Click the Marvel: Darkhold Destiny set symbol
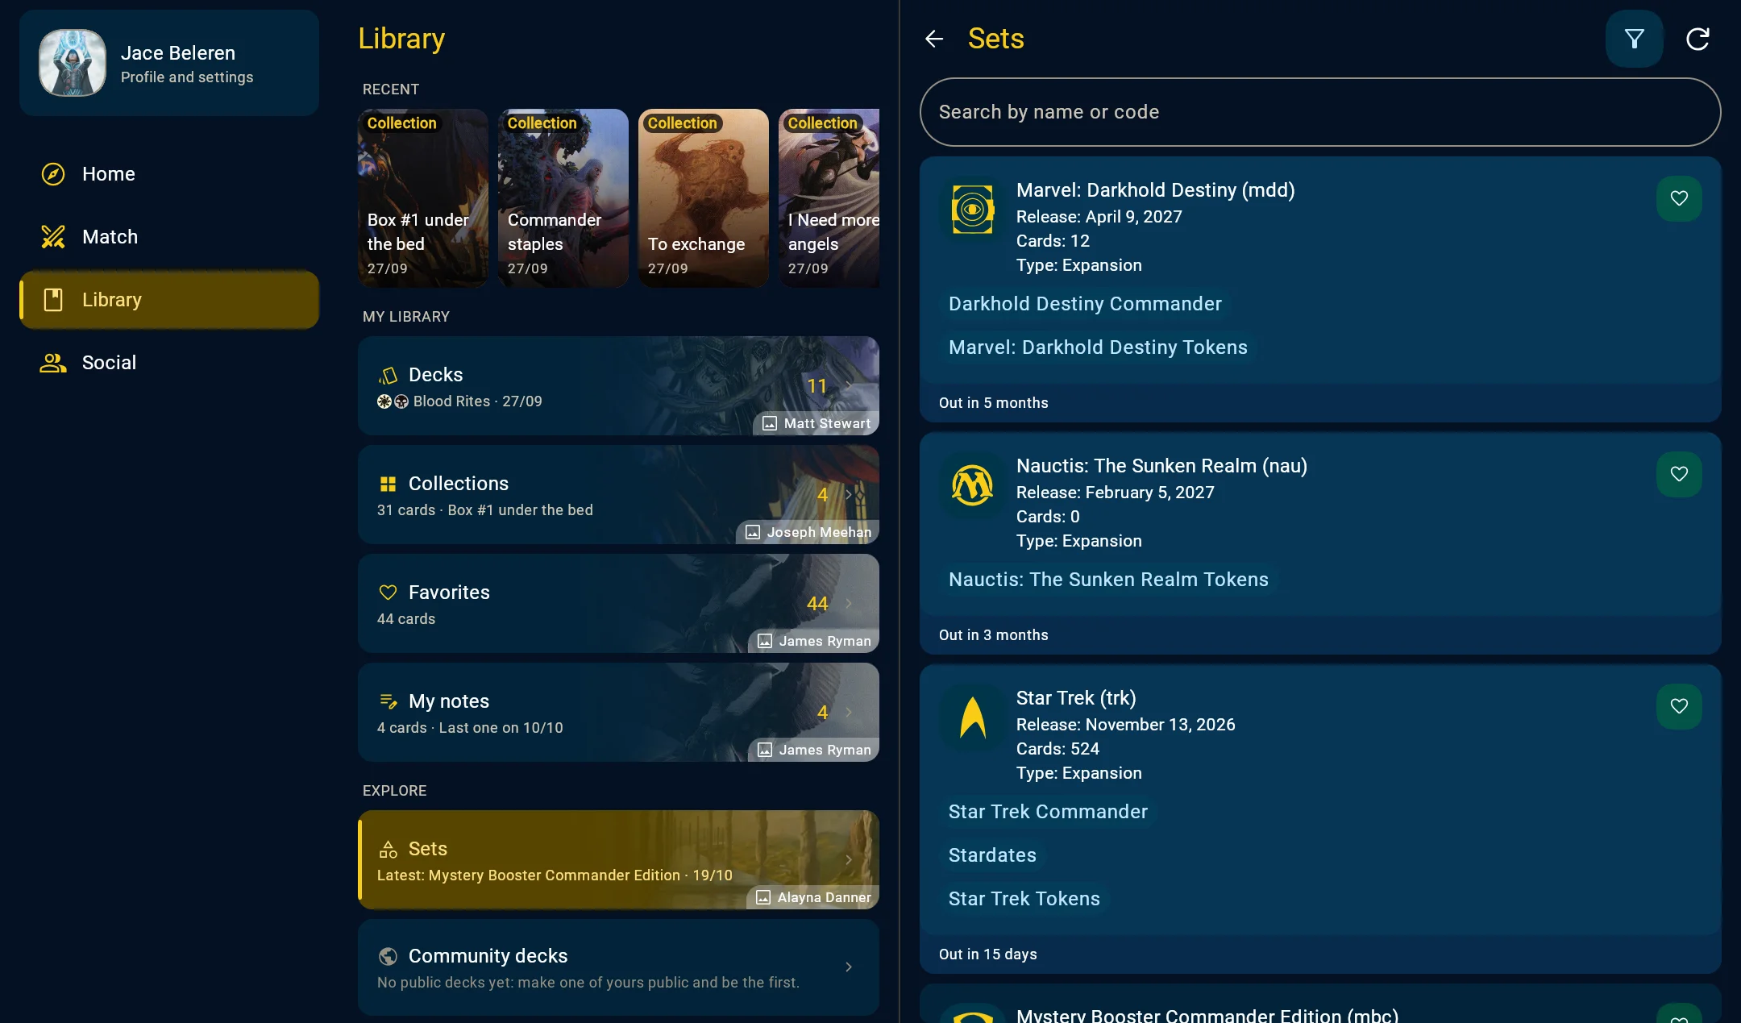This screenshot has height=1023, width=1741. [973, 210]
